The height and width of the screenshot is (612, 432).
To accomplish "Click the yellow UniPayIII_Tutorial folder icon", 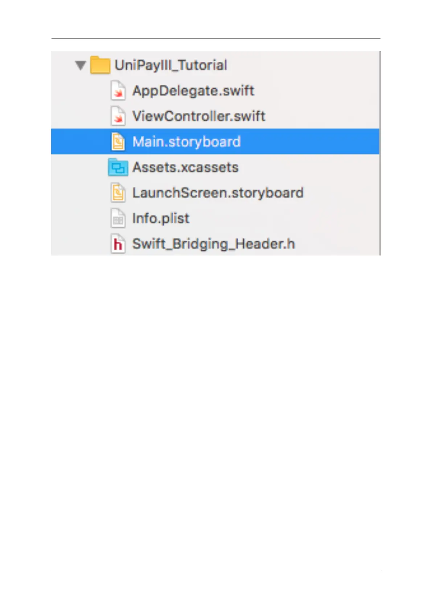I will tap(100, 65).
